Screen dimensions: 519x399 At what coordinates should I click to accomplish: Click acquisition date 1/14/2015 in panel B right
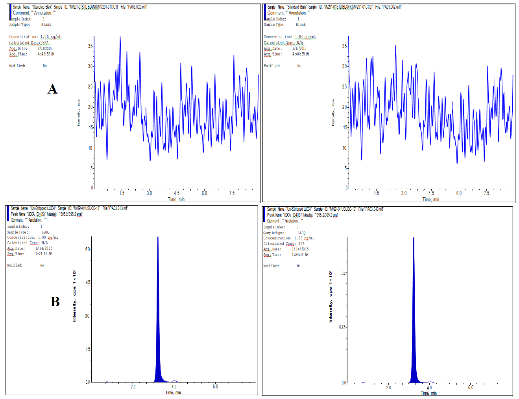pyautogui.click(x=300, y=249)
